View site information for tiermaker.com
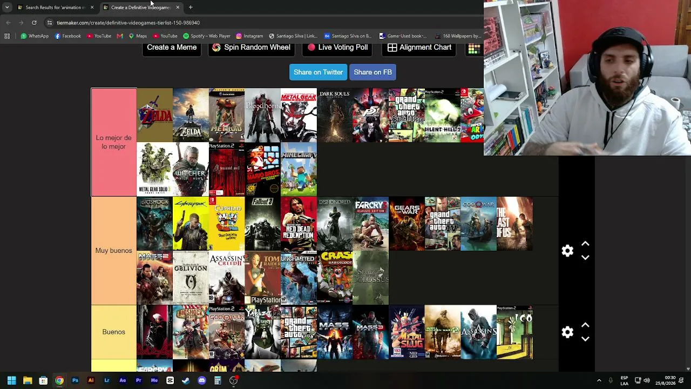The image size is (691, 389). point(49,23)
